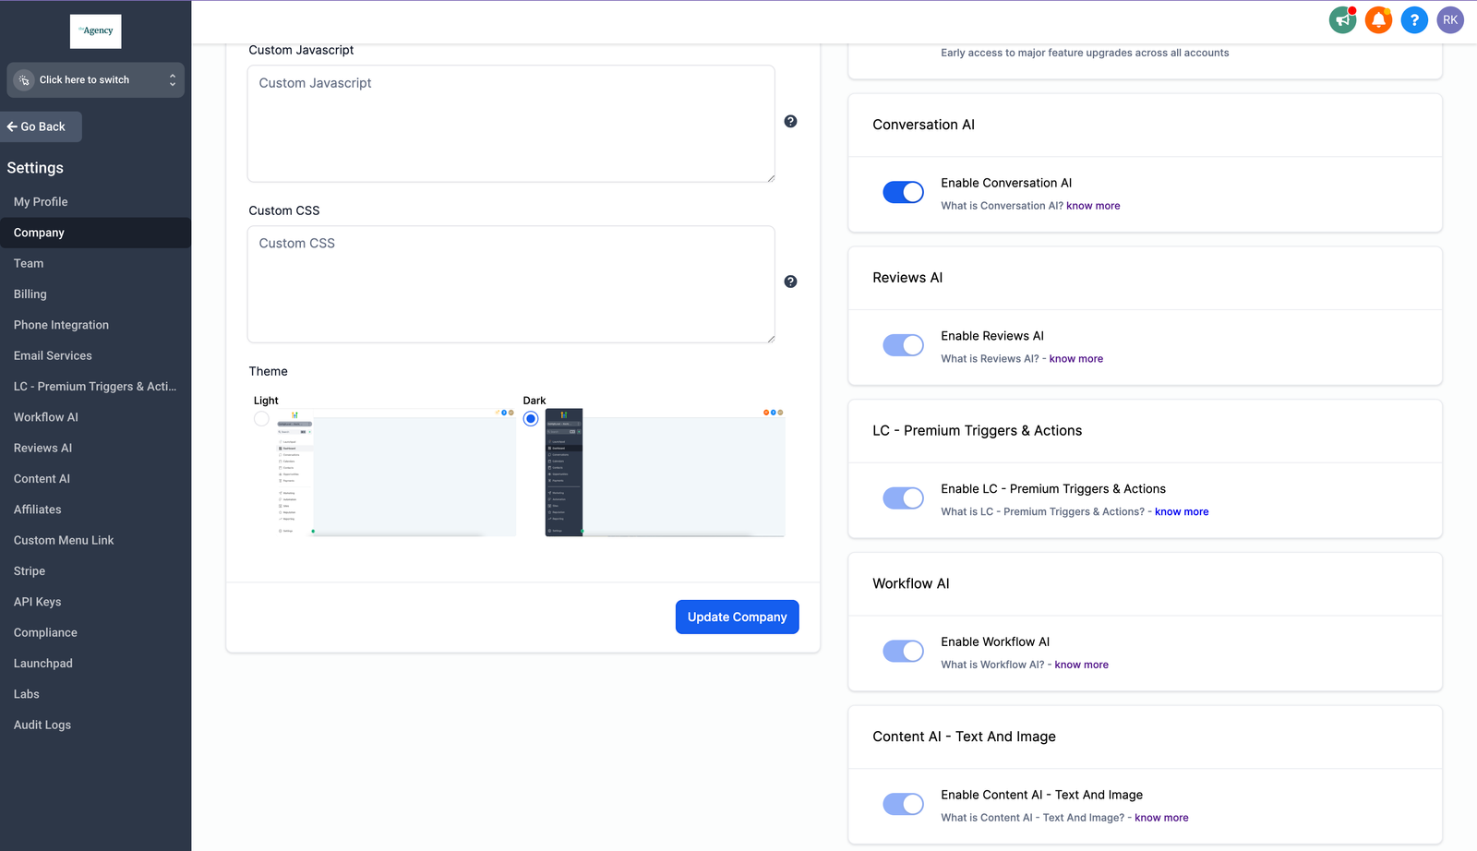
Task: Toggle the Enable Workflow AI switch
Action: 903,651
